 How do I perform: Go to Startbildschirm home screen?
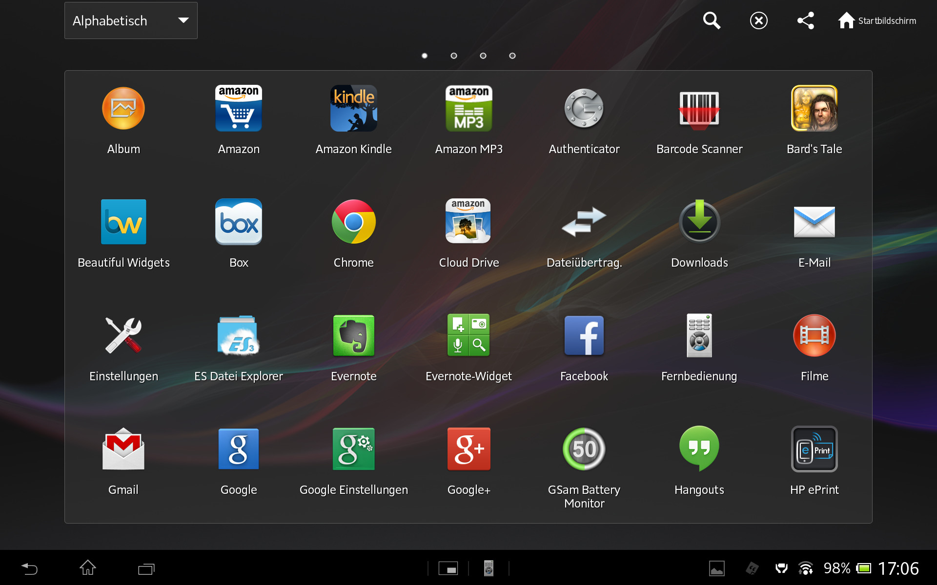(x=877, y=20)
